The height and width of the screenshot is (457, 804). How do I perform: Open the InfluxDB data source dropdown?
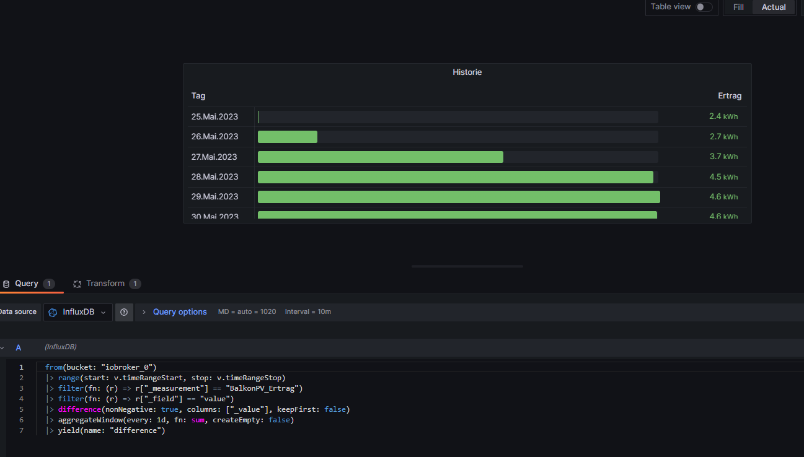(x=78, y=312)
